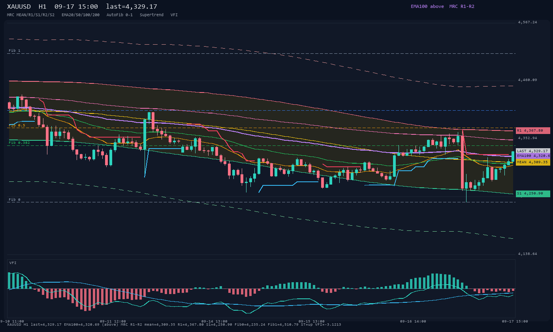553x332 pixels.
Task: Select the VFI legend entry in header
Action: [x=174, y=15]
